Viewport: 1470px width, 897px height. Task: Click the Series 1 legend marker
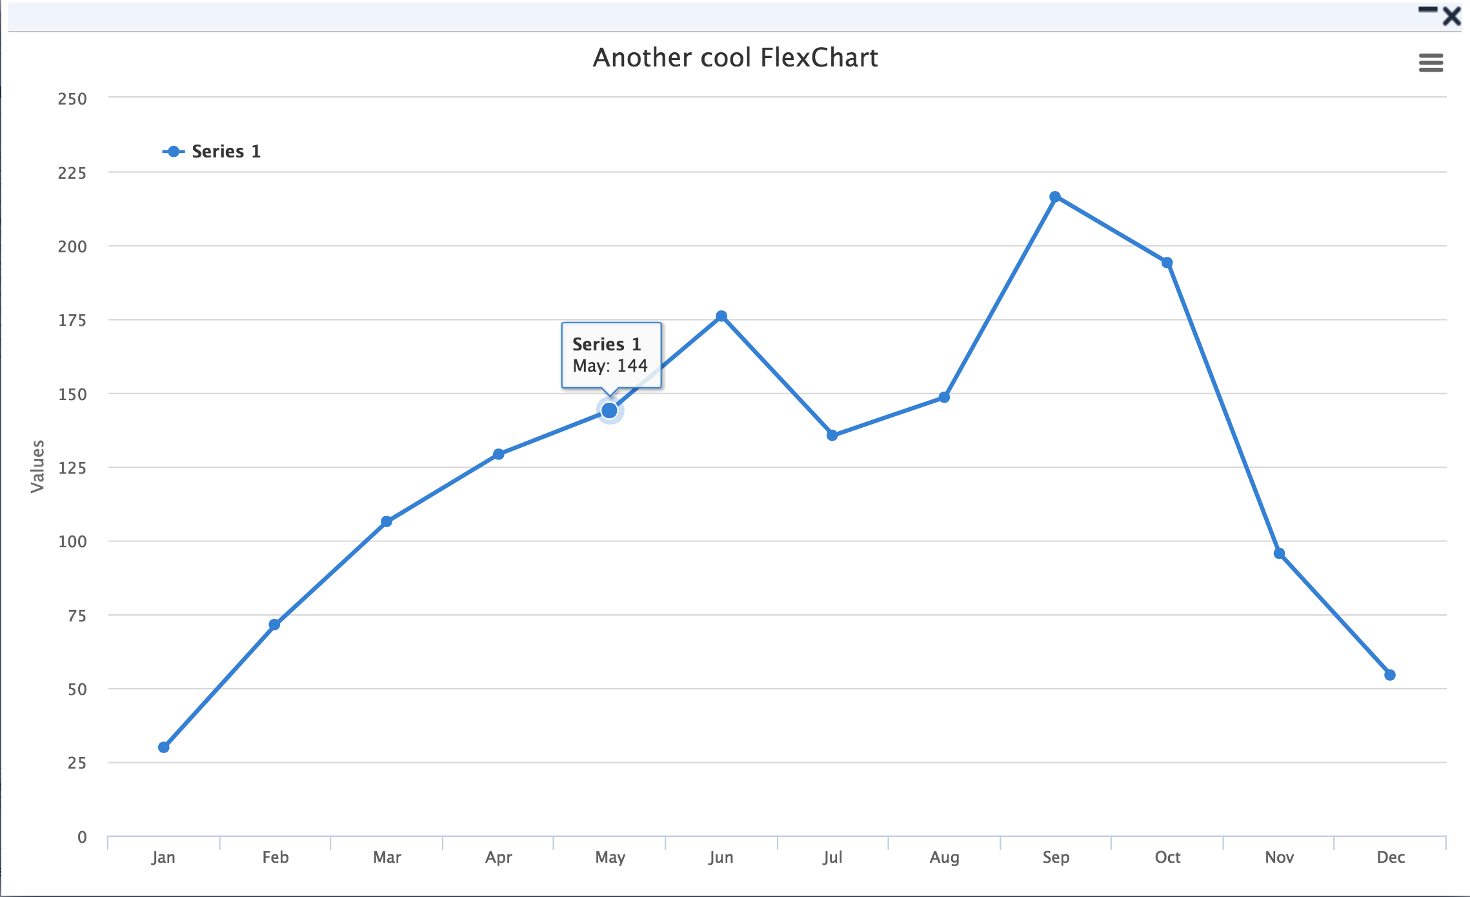(x=173, y=152)
